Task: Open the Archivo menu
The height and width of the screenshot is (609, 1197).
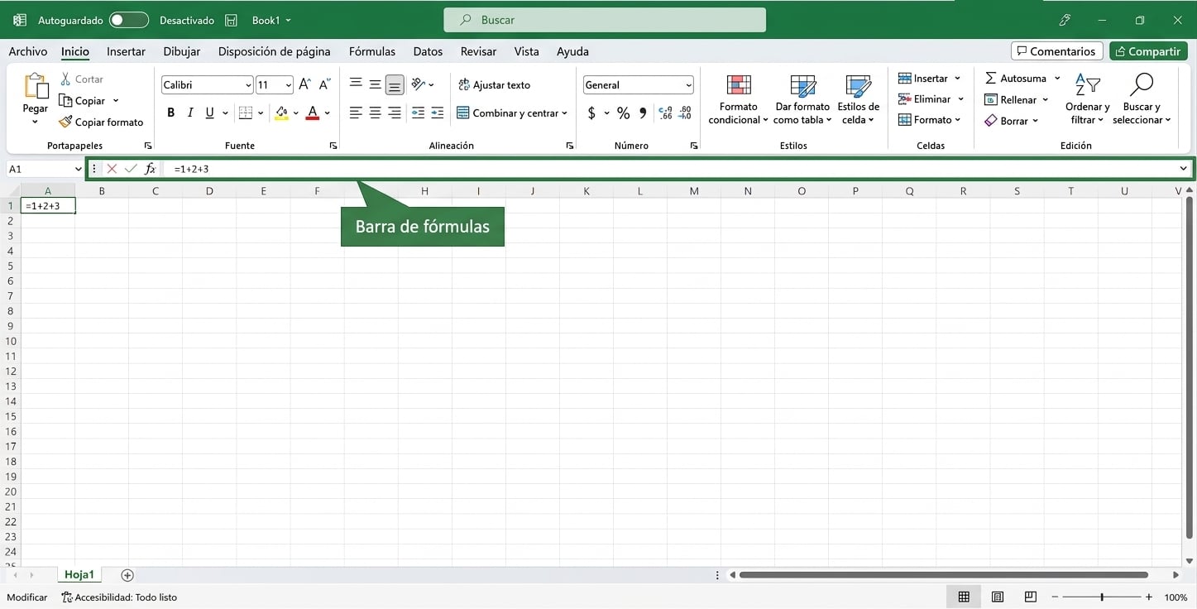Action: (x=28, y=51)
